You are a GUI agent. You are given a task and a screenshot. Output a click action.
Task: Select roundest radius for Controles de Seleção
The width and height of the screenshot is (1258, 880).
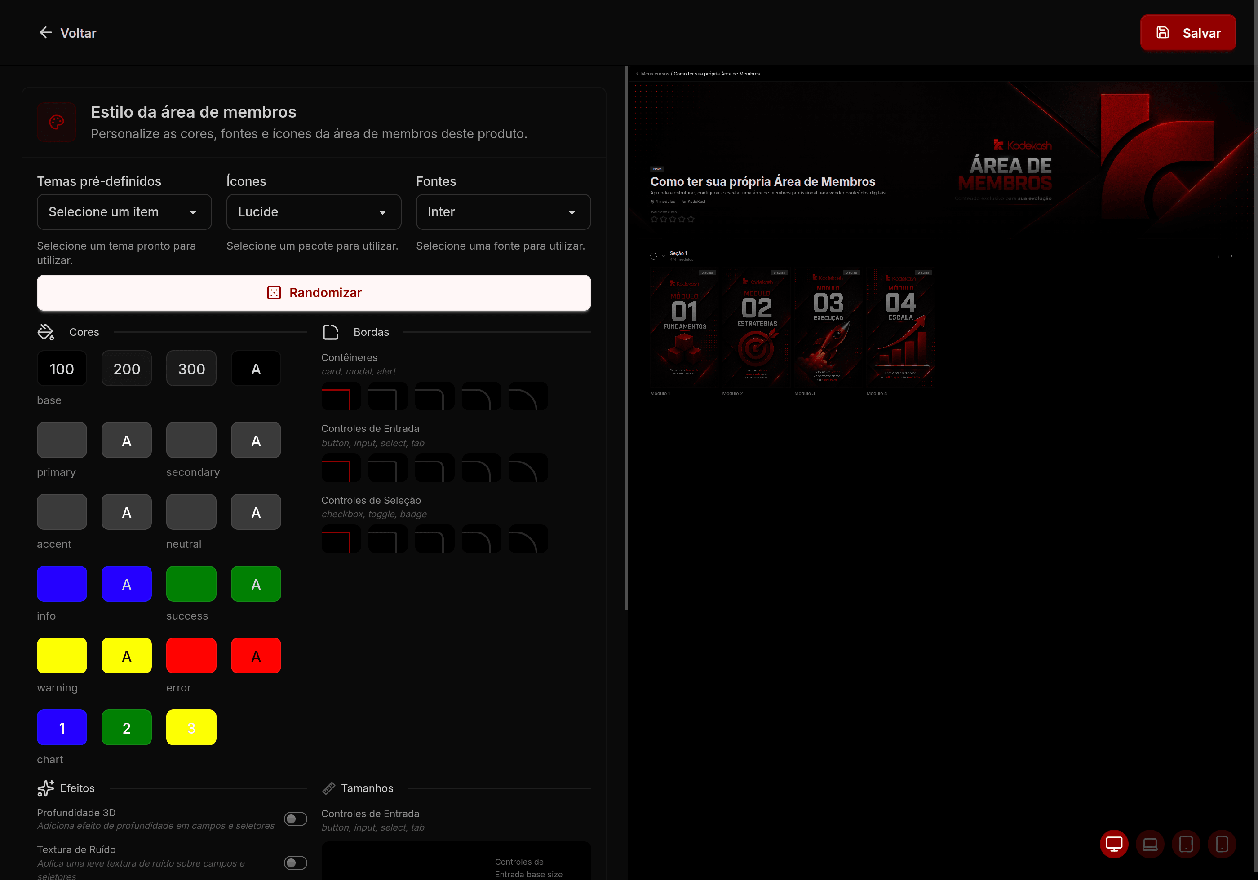pos(528,539)
